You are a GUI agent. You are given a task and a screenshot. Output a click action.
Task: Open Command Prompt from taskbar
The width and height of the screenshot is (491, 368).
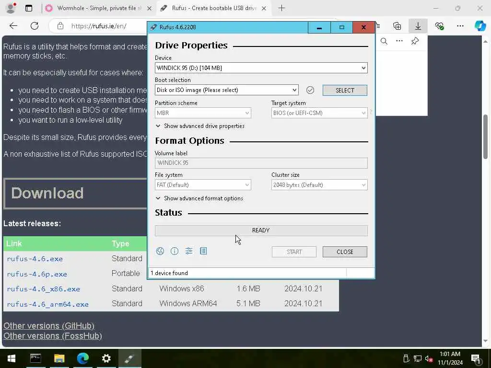click(x=35, y=358)
